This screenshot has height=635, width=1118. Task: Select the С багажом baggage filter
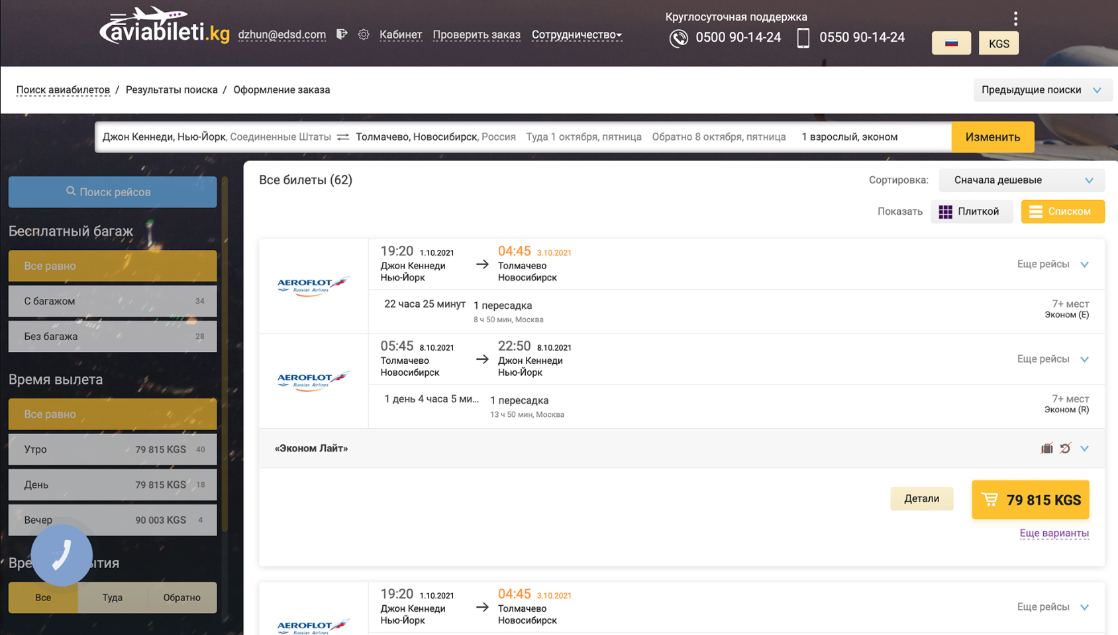113,301
